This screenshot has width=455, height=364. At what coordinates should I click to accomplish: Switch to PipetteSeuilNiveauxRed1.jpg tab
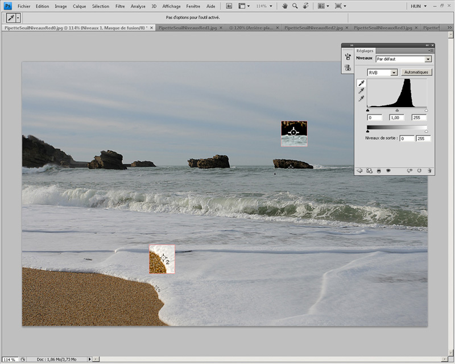(188, 28)
